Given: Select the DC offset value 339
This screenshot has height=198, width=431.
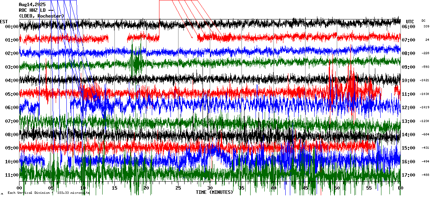Looking at the screenshot, I should coord(426,27).
